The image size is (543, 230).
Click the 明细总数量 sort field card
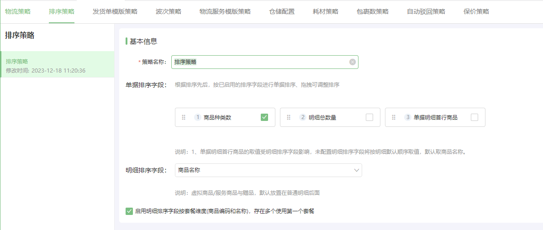[x=330, y=117]
